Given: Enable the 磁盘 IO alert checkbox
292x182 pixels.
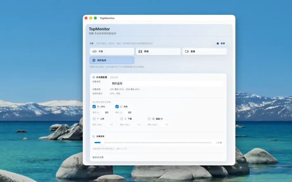Looking at the screenshot, I should (149, 119).
